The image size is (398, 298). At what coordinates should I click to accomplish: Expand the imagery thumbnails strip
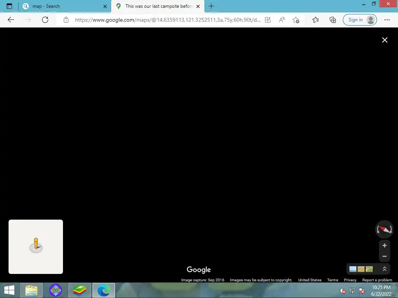coord(384,269)
